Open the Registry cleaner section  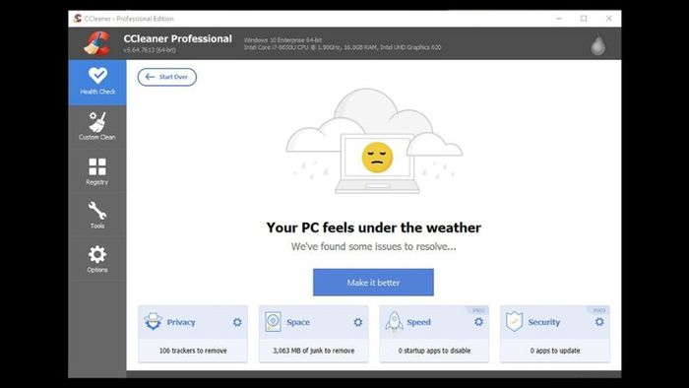click(x=97, y=171)
